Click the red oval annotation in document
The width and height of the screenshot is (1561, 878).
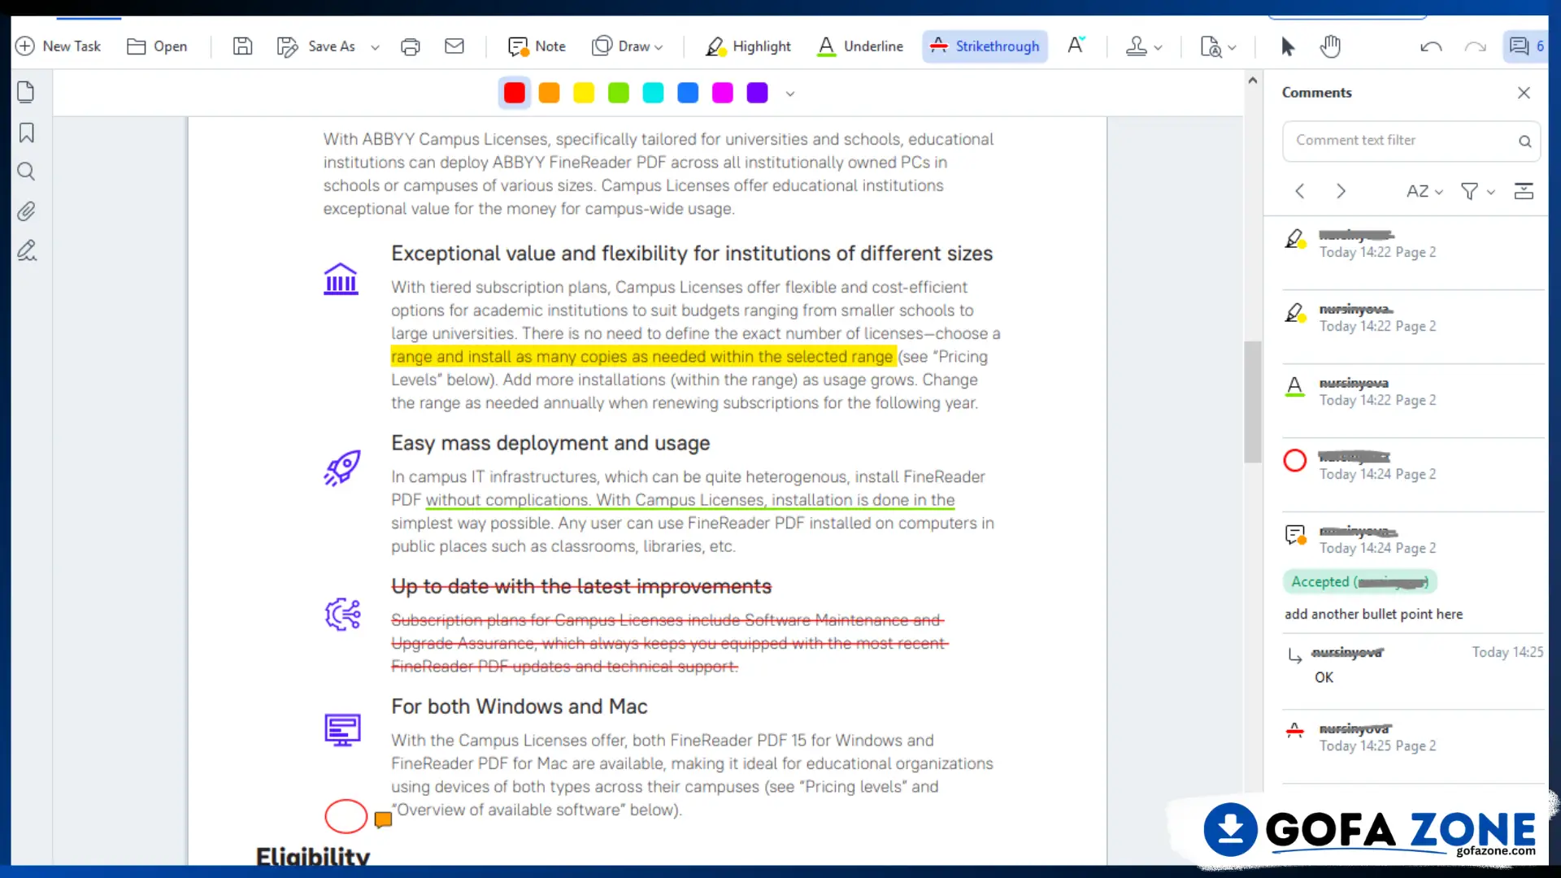coord(346,816)
